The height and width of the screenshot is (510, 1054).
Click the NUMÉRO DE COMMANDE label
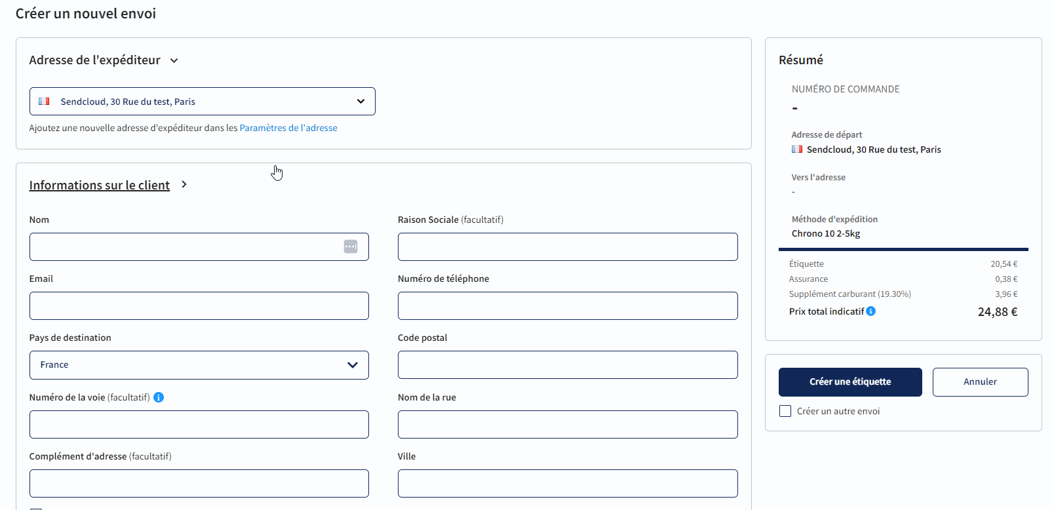tap(846, 89)
